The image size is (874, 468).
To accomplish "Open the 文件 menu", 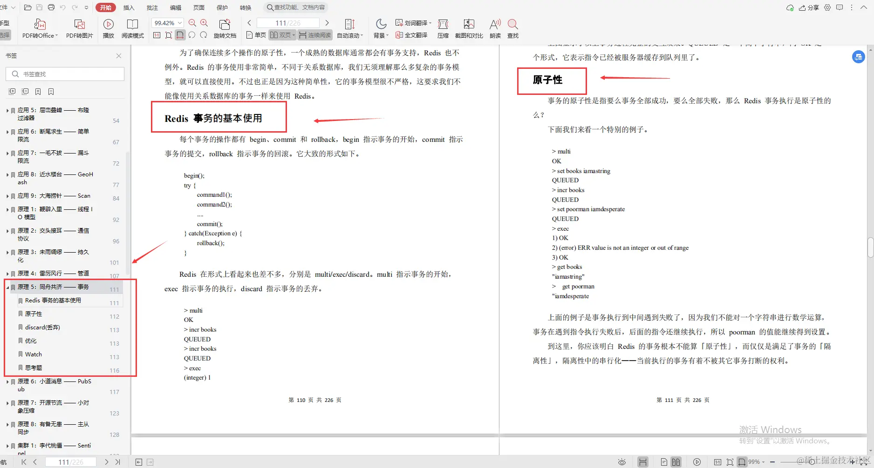I will [6, 7].
